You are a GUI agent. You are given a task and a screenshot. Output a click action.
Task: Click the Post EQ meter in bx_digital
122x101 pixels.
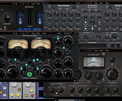pyautogui.click(x=118, y=45)
